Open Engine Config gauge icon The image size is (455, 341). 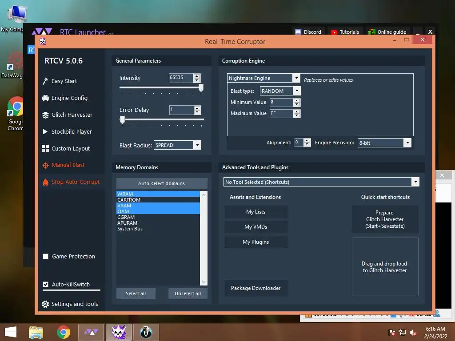[45, 98]
